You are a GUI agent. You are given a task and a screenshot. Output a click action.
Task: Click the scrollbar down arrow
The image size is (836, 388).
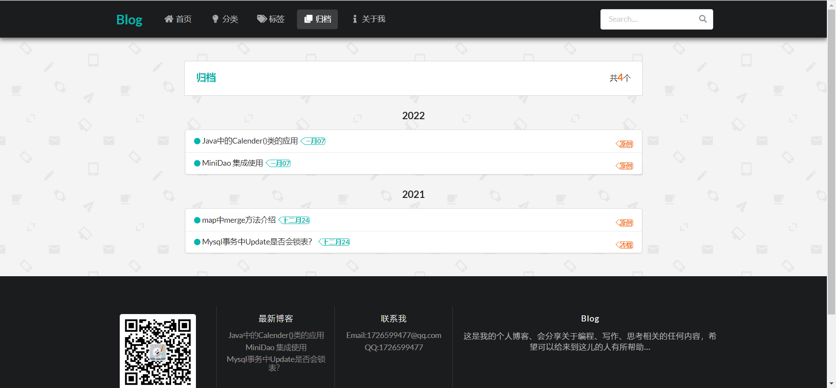[x=831, y=384]
